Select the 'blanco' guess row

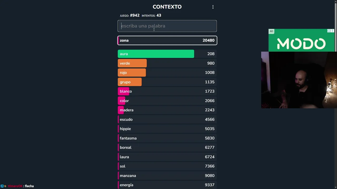167,91
